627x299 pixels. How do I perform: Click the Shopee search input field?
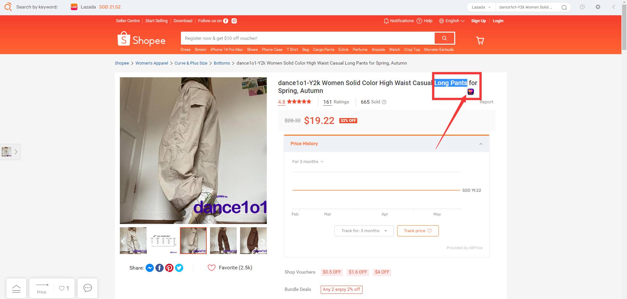click(308, 38)
